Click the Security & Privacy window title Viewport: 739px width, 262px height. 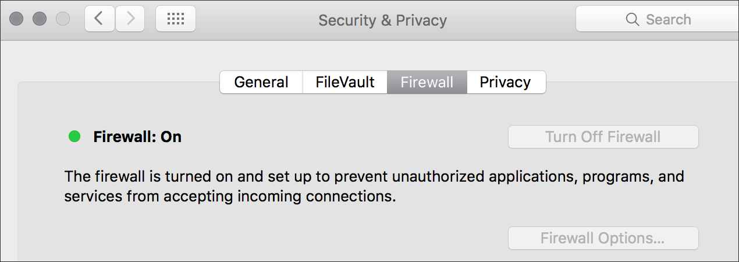pyautogui.click(x=382, y=20)
